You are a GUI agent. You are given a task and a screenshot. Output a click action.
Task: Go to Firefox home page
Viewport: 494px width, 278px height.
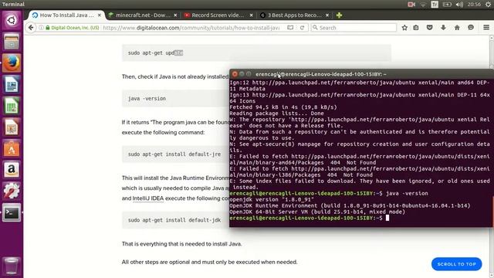point(457,28)
